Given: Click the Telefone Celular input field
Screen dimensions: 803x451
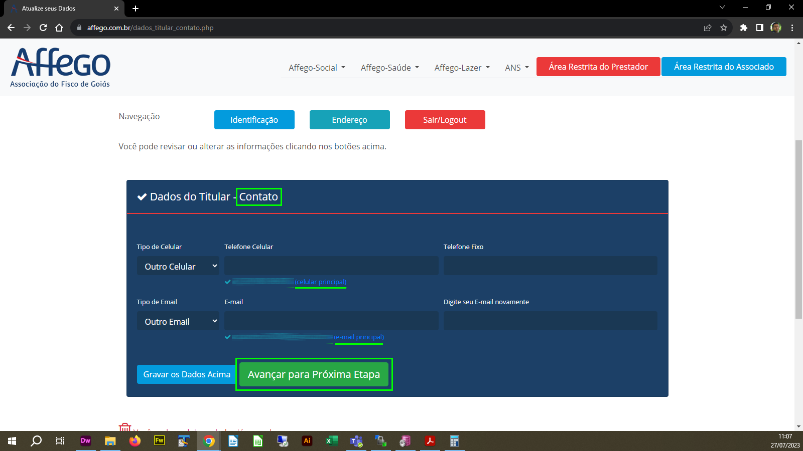Looking at the screenshot, I should 331,266.
